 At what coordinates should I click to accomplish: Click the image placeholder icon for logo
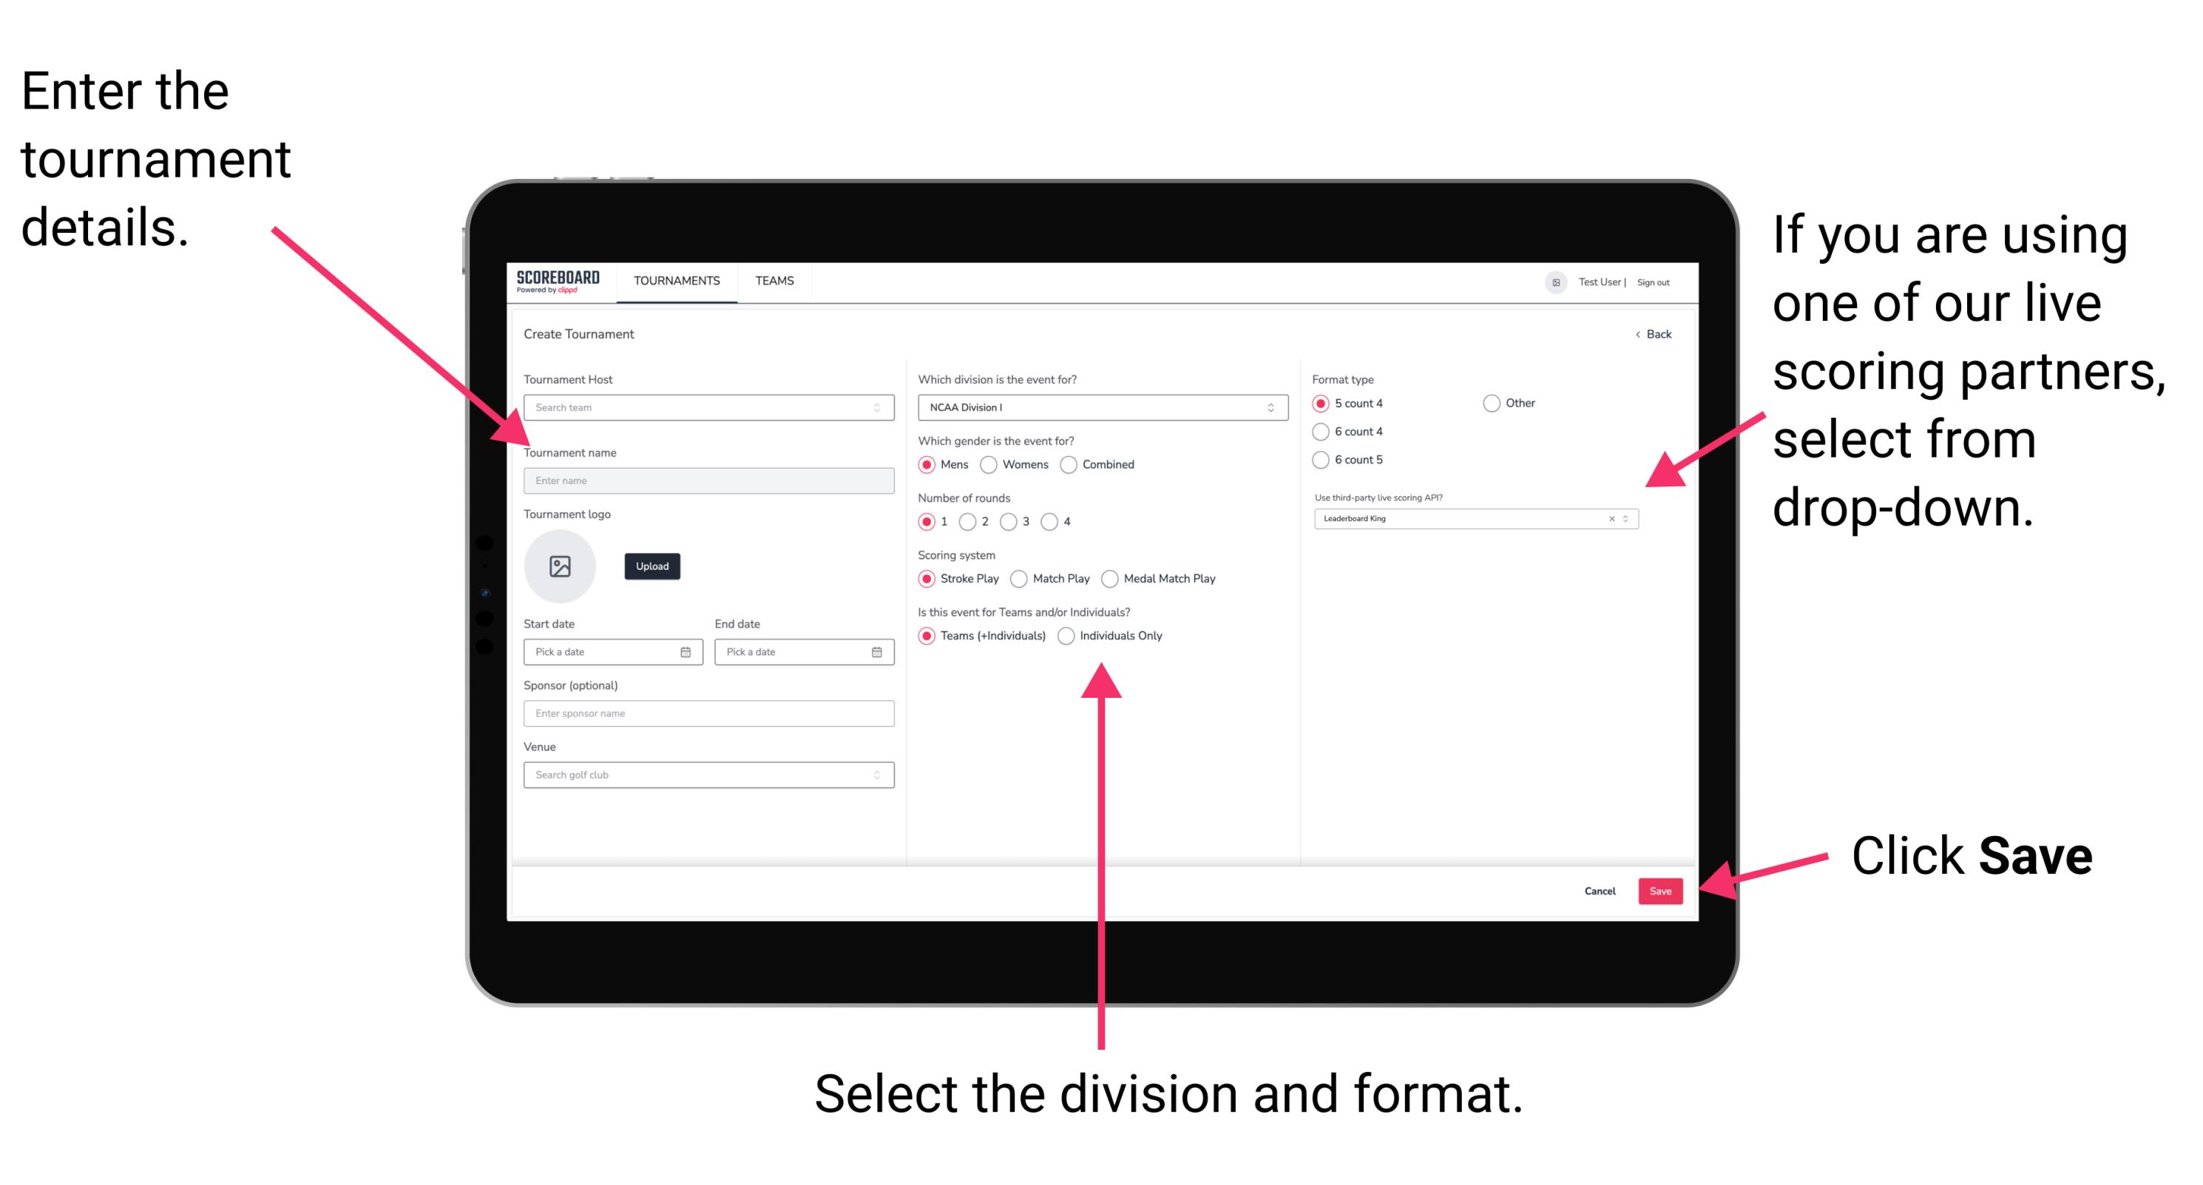559,566
